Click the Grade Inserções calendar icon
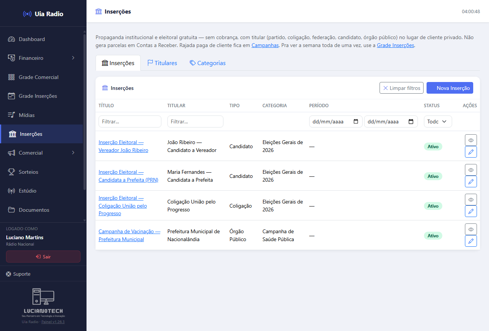The height and width of the screenshot is (331, 489). [x=11, y=96]
